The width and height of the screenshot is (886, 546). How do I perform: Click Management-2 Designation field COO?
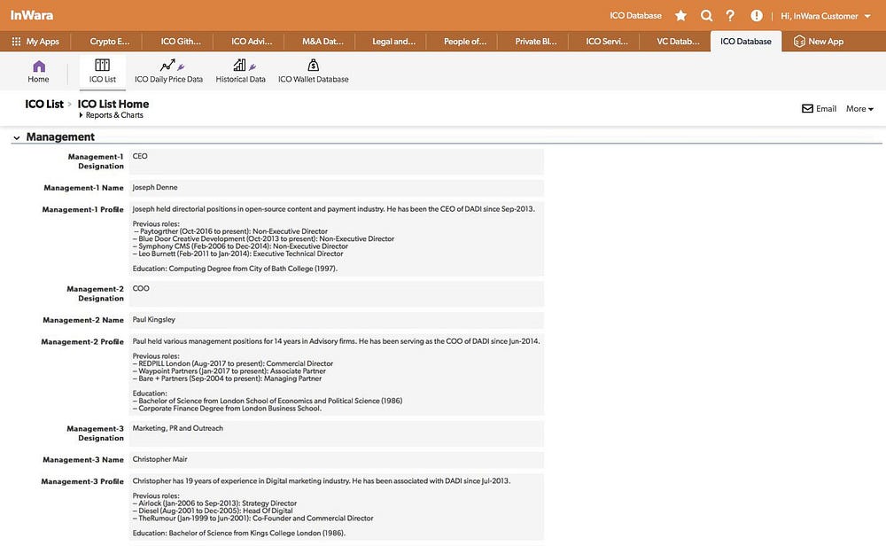(x=336, y=294)
